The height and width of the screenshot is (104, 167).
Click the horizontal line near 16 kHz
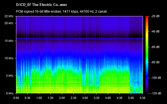[79, 38]
